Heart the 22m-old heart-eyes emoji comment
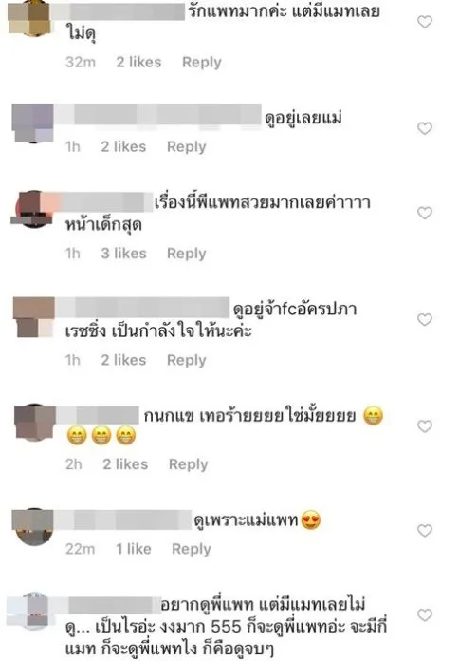 425,530
